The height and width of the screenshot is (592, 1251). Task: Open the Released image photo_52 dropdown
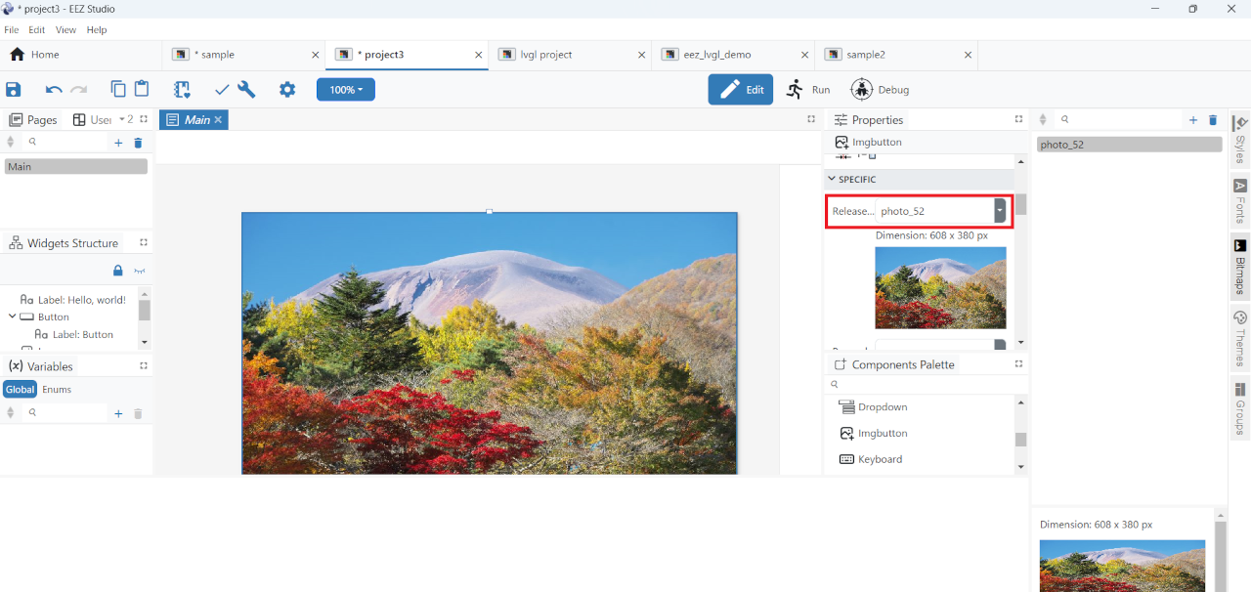pos(999,211)
